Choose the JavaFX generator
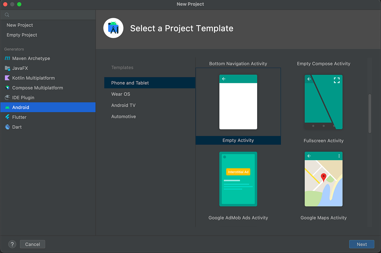Viewport: 381px width, 253px height. tap(48, 68)
